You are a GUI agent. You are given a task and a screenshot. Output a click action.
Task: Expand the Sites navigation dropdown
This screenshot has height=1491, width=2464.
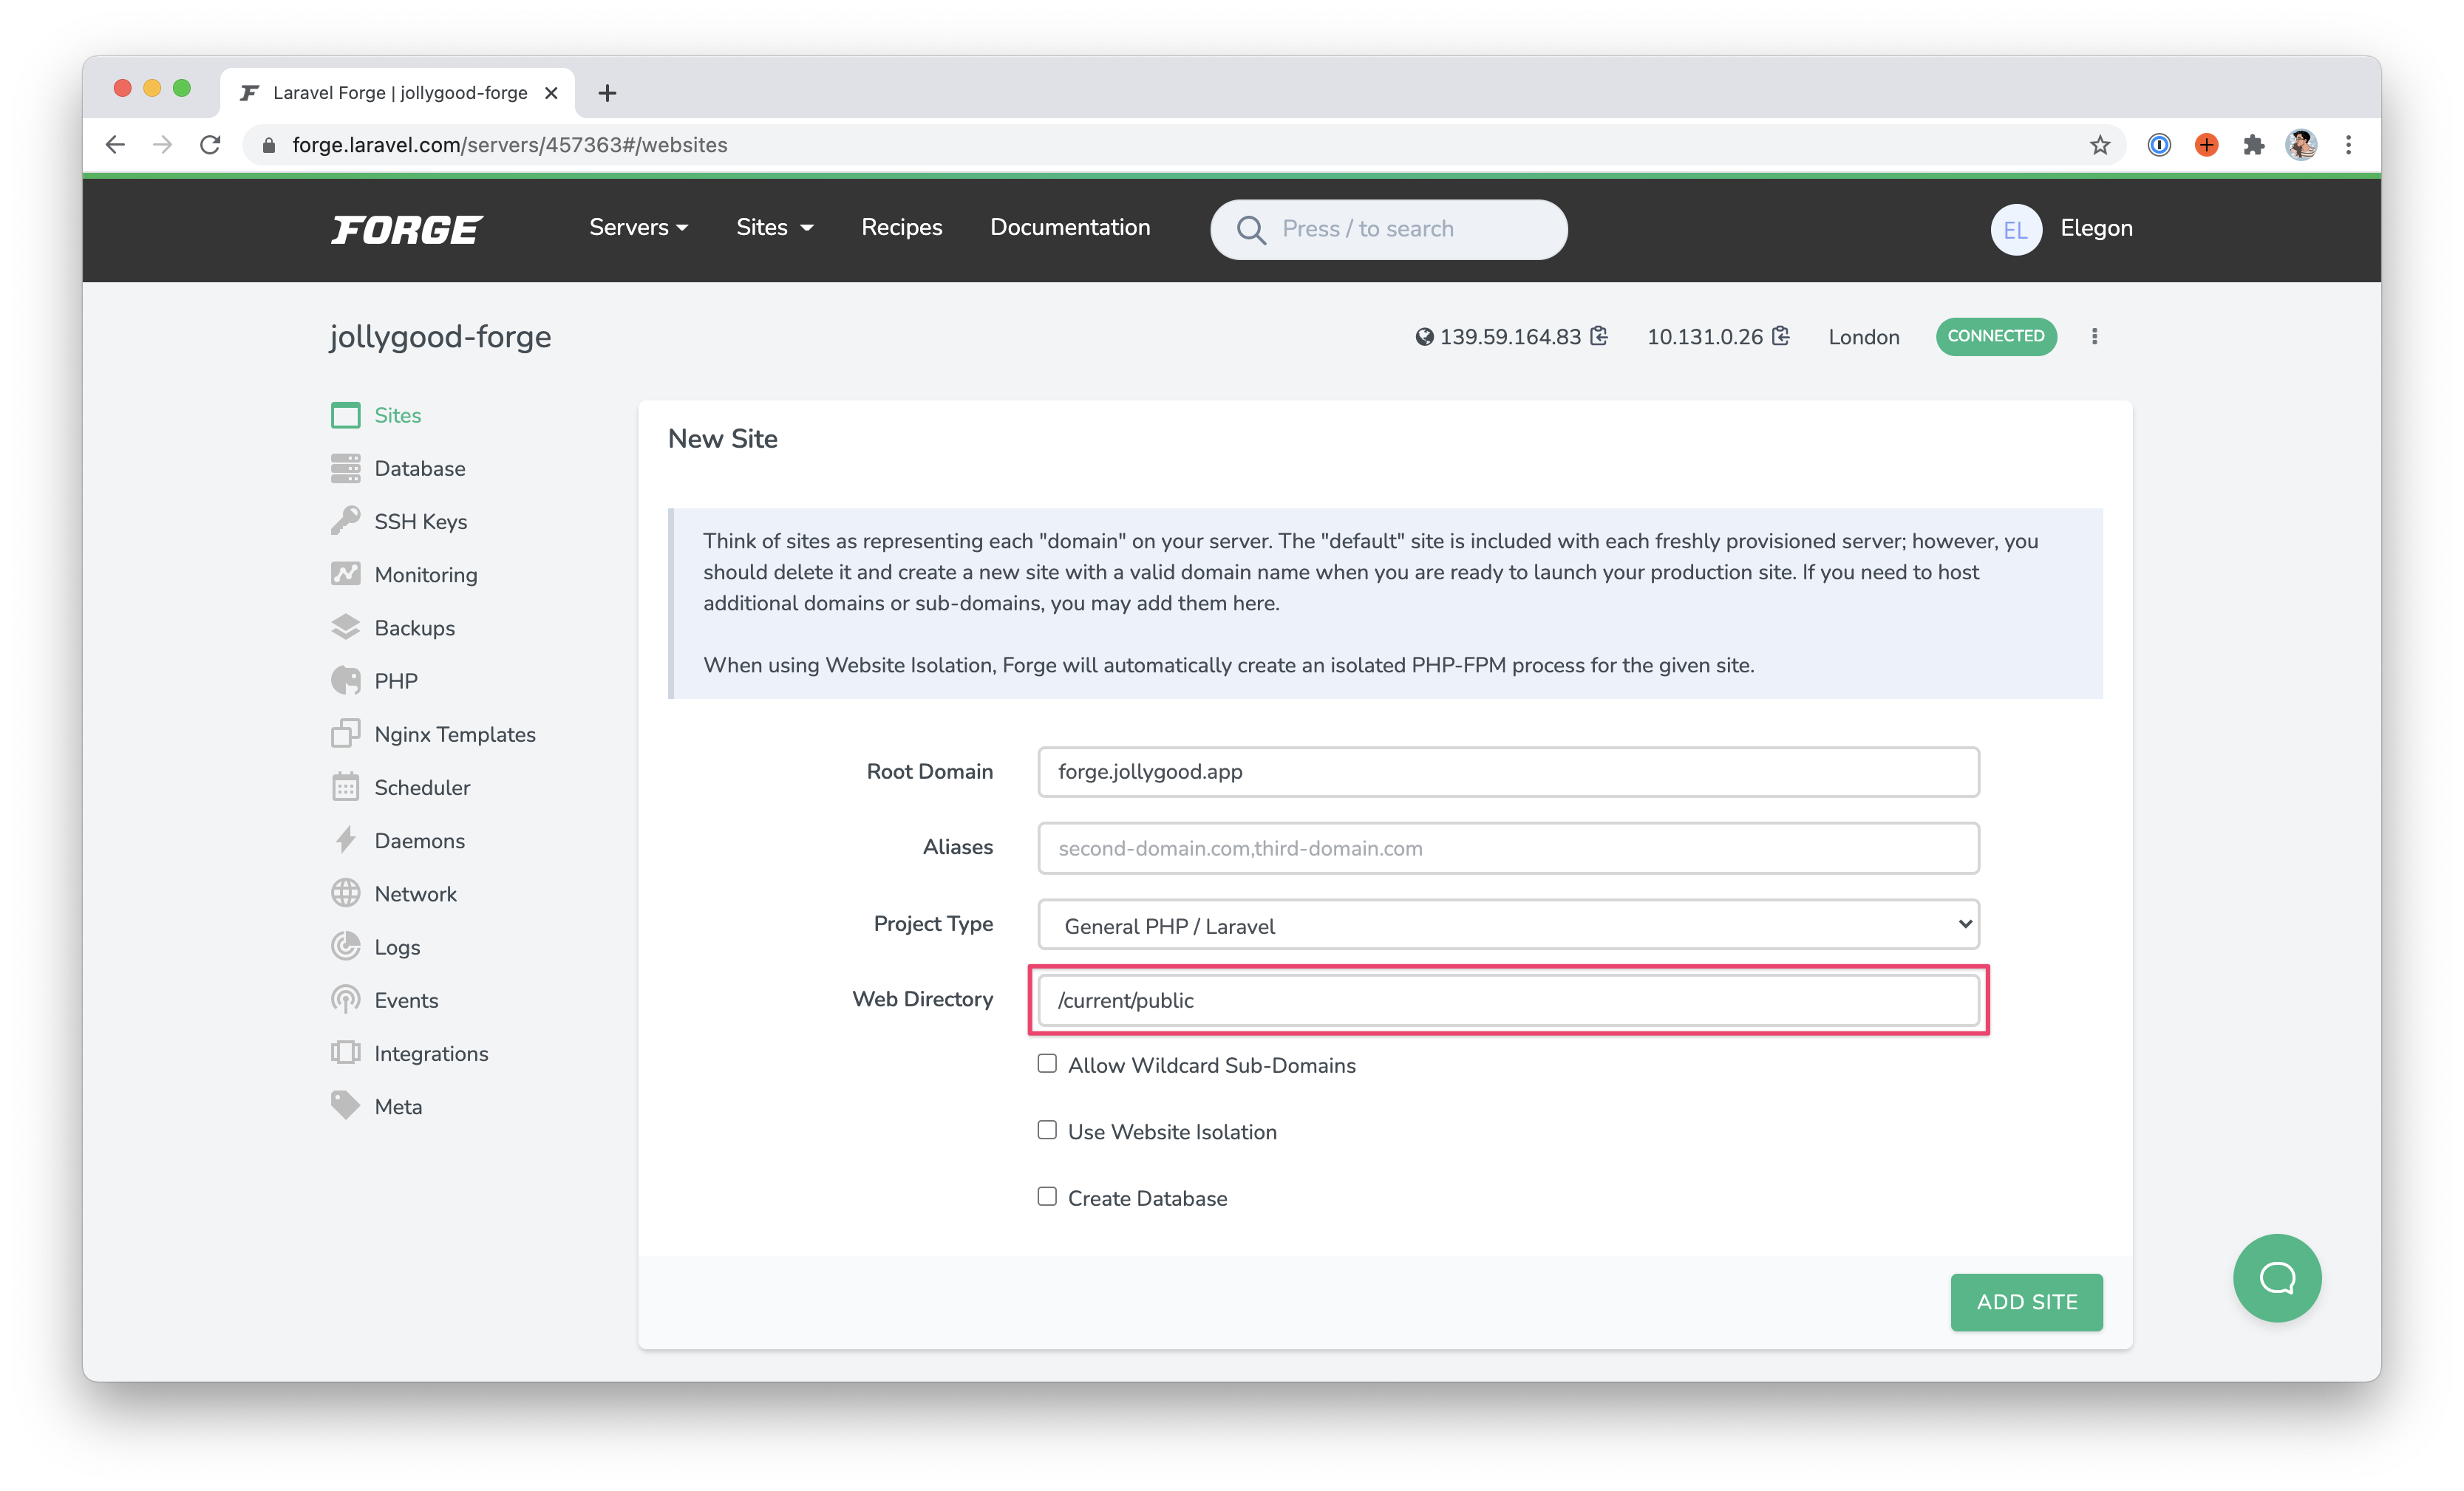coord(774,228)
